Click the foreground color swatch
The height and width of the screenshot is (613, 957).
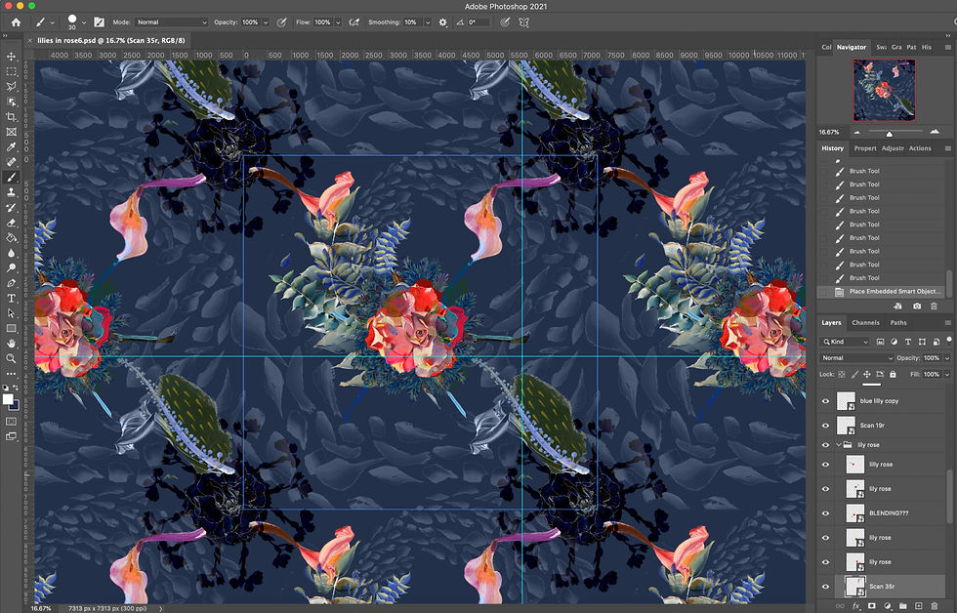(x=8, y=399)
